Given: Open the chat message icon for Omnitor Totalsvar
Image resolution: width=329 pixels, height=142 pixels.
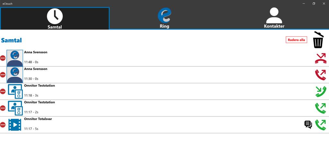Looking at the screenshot, I should click(x=308, y=125).
